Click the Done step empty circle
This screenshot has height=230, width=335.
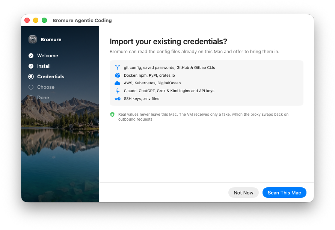31,97
